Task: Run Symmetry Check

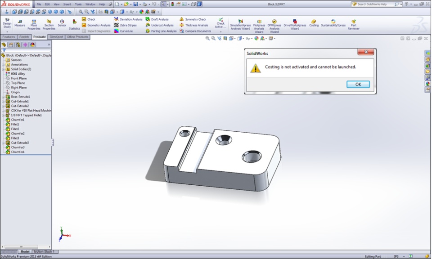Action: [193, 19]
